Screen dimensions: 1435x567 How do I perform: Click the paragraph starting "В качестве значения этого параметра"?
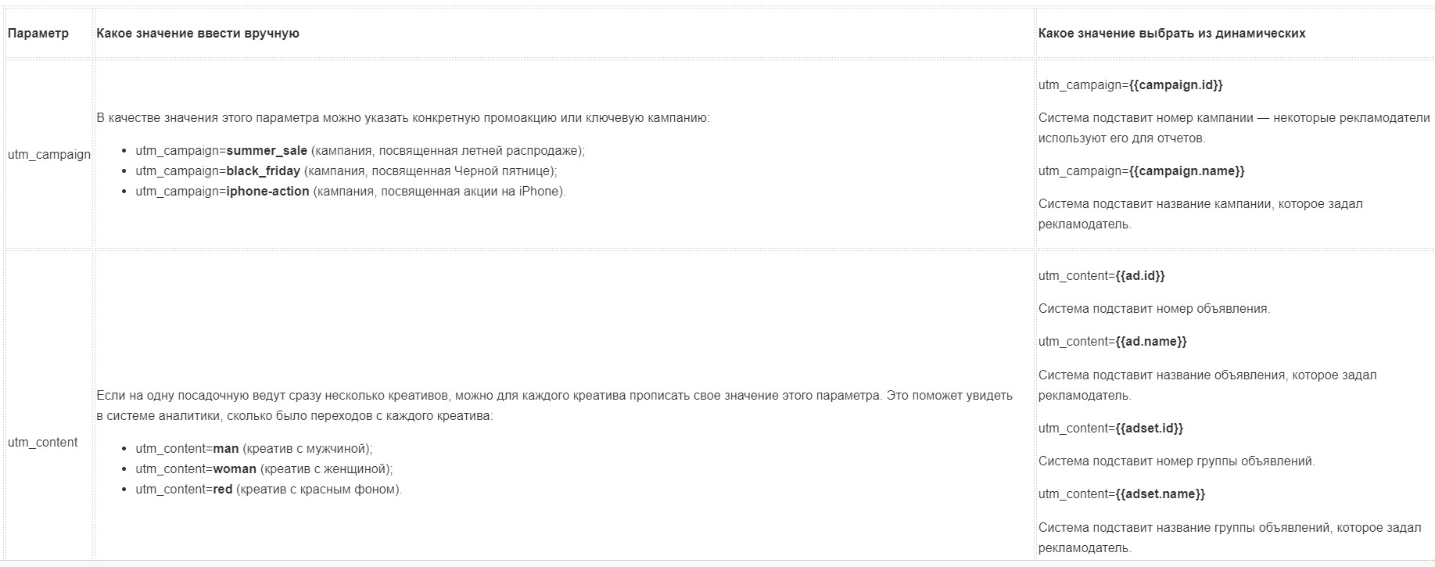tap(403, 118)
